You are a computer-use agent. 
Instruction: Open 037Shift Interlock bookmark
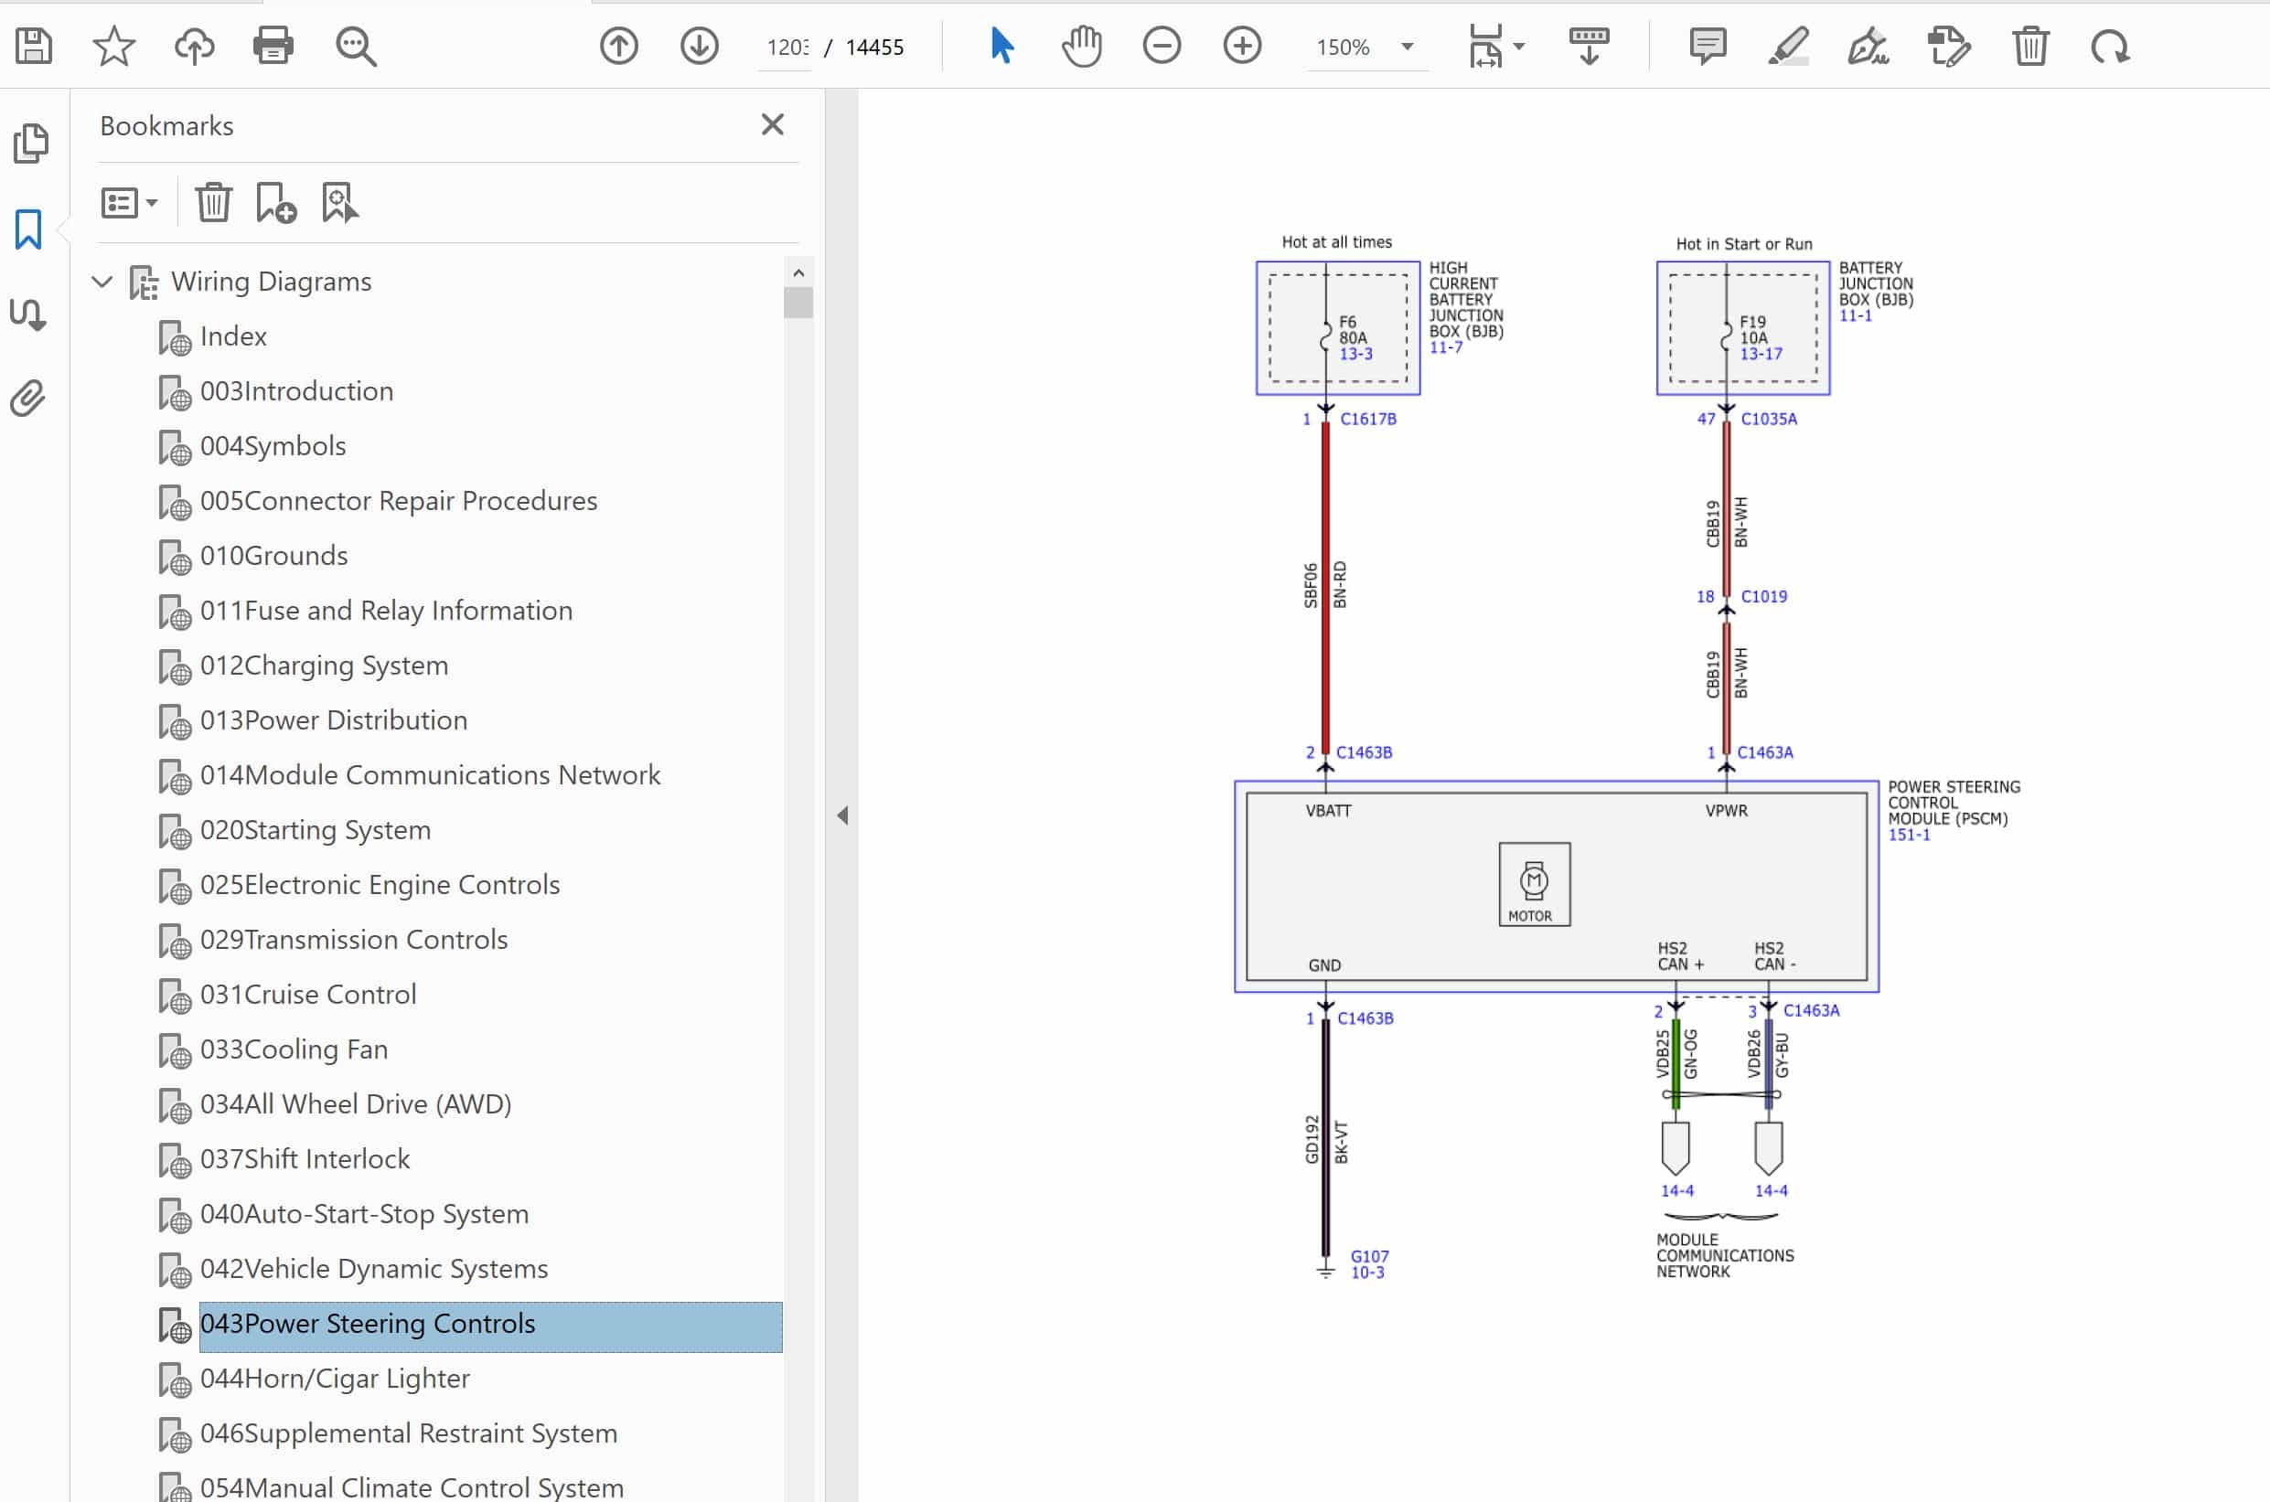pyautogui.click(x=305, y=1159)
